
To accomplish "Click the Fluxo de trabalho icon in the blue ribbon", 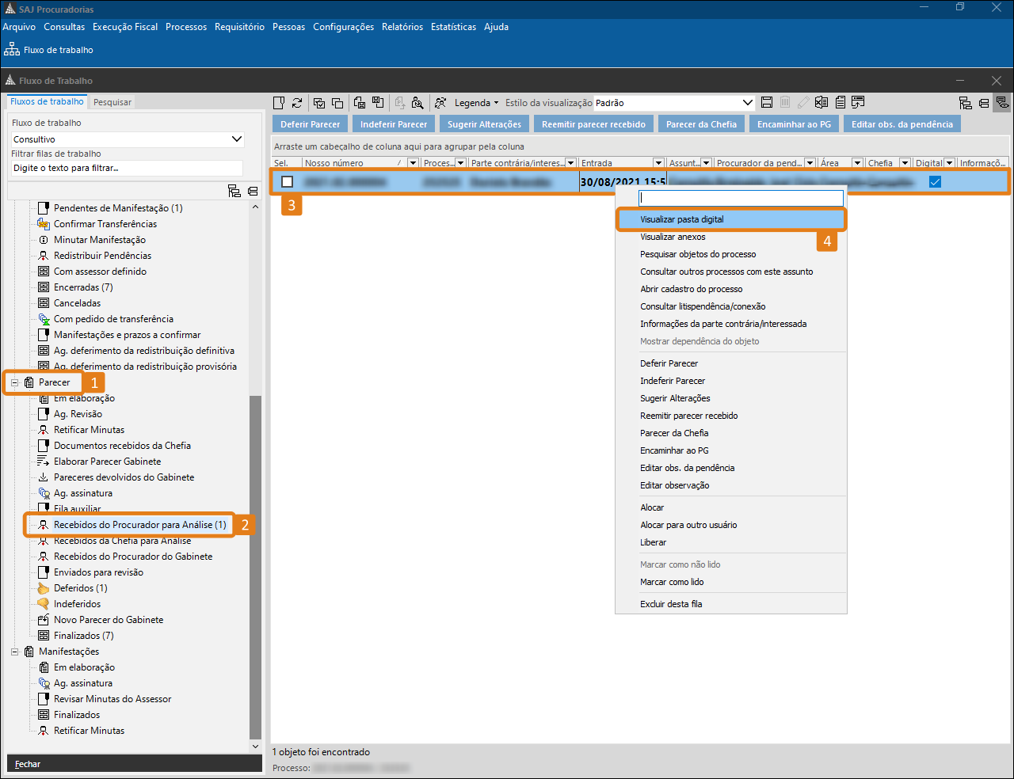I will coord(12,49).
